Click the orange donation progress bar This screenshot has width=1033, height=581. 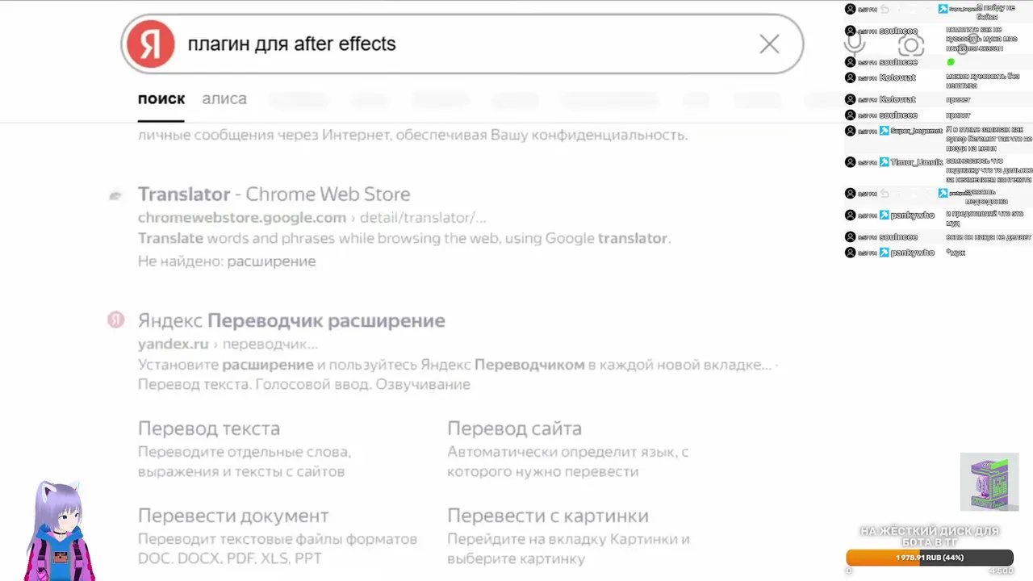pos(929,558)
